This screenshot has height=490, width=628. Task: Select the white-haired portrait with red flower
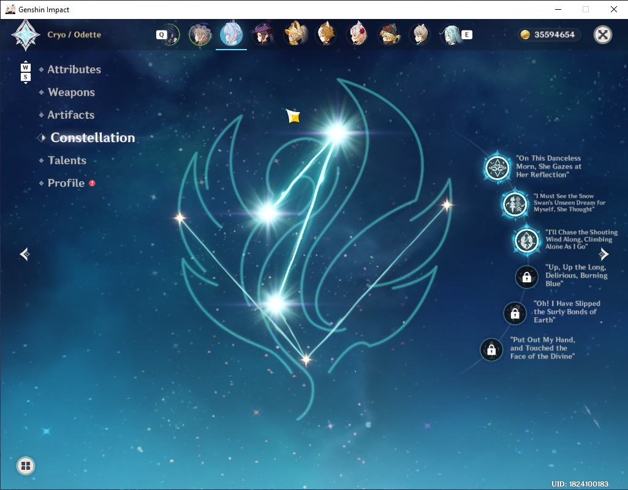358,34
